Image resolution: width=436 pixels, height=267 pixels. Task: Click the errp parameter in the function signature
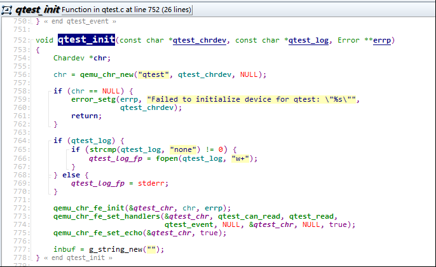coord(381,40)
